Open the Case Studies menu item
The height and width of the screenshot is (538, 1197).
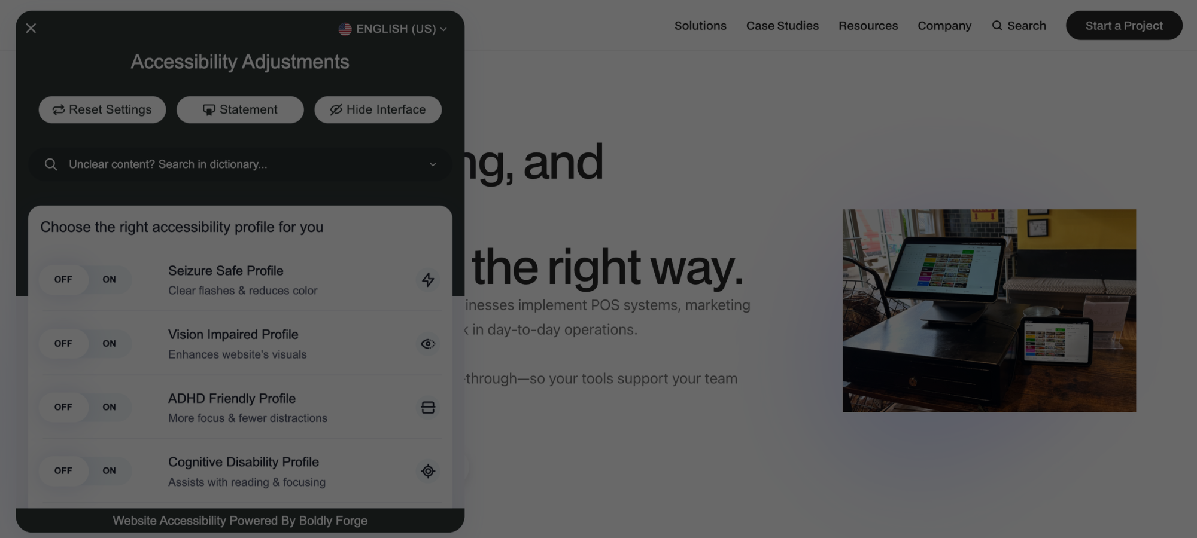[782, 26]
